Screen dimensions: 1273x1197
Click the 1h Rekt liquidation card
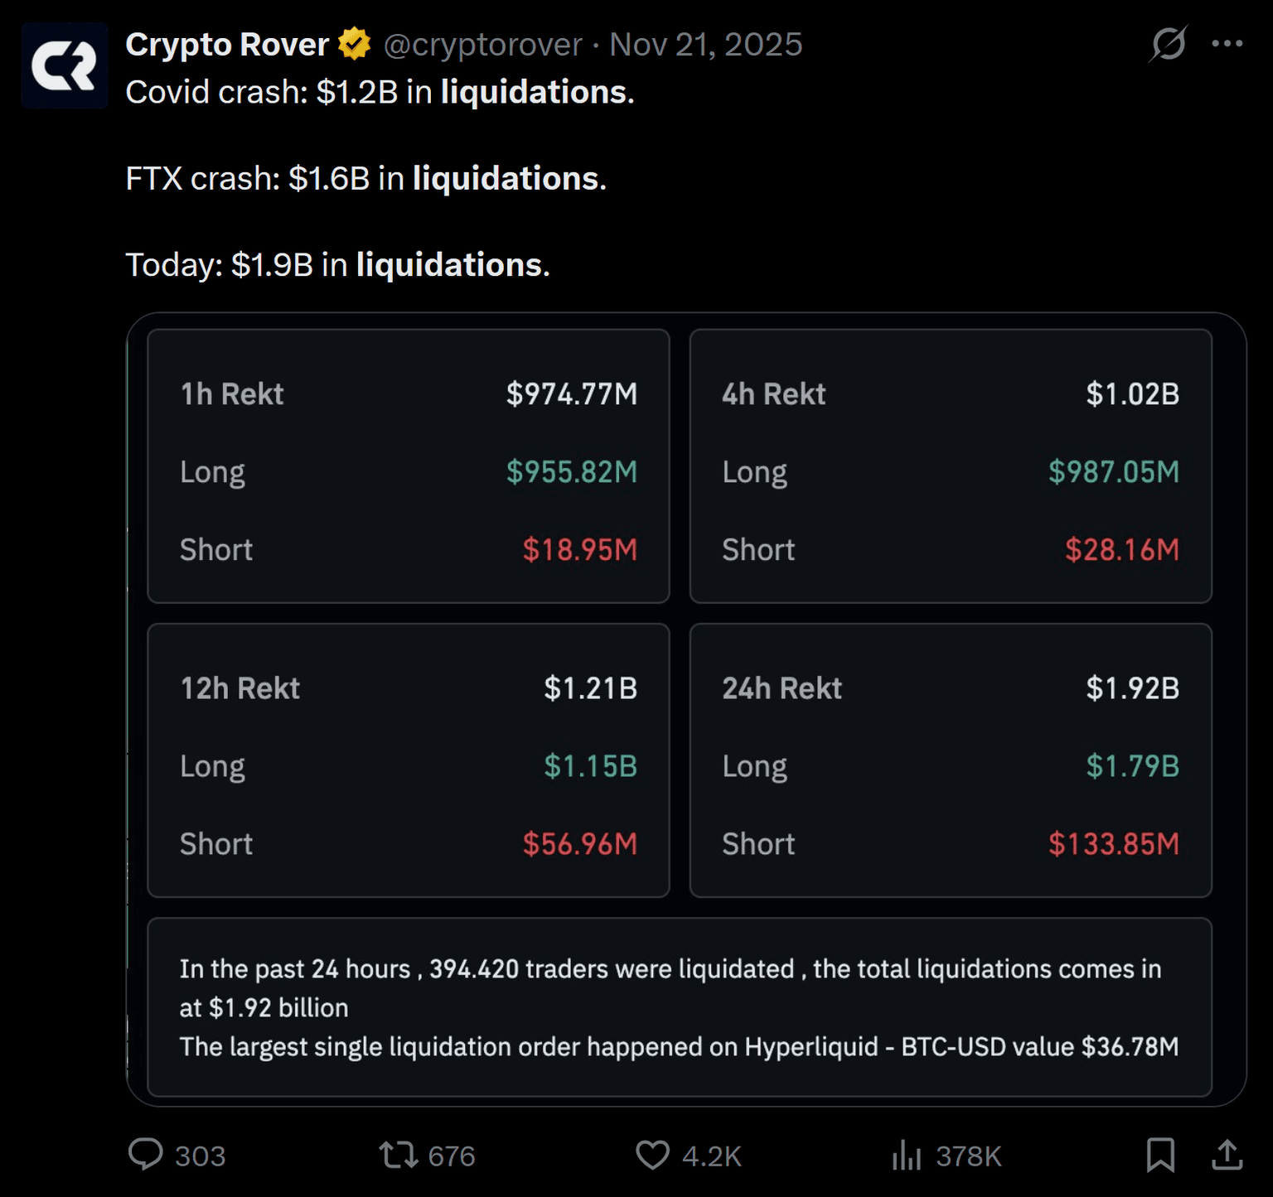coord(408,466)
